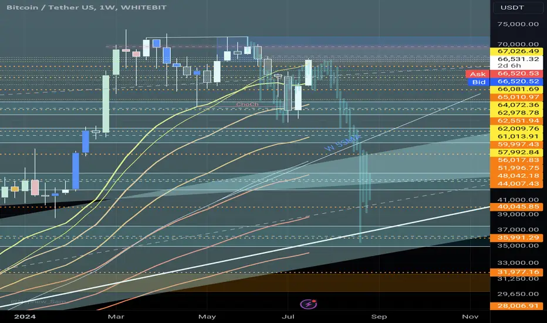Click the 33,000.00 price scale tick

tap(518, 263)
